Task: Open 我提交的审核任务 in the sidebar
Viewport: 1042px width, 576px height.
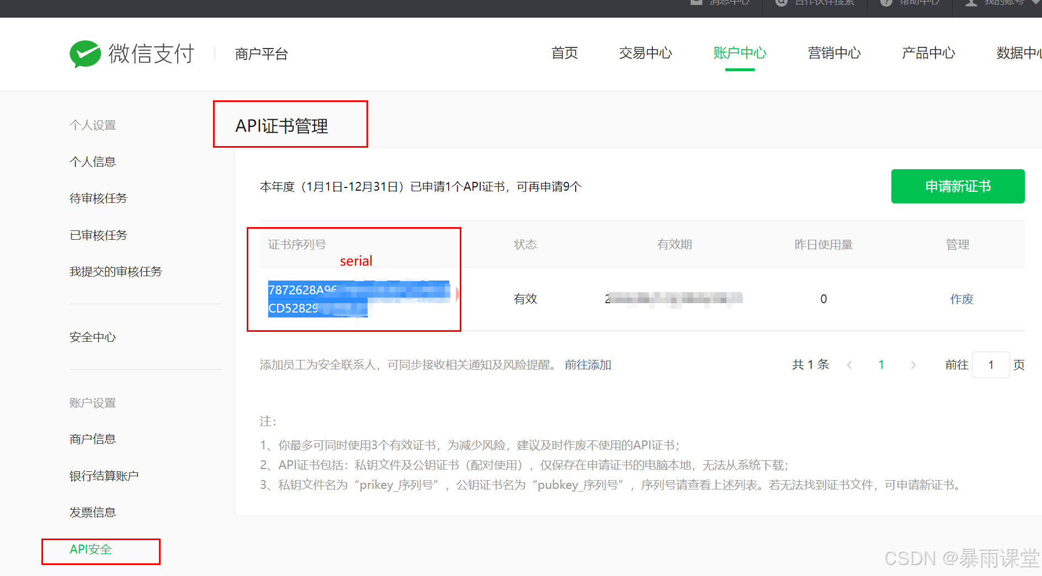Action: pyautogui.click(x=116, y=271)
